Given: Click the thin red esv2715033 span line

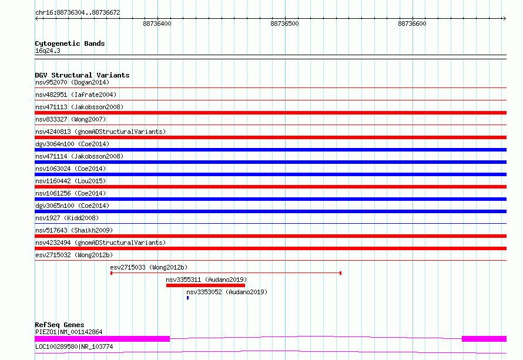Looking at the screenshot, I should (226, 273).
